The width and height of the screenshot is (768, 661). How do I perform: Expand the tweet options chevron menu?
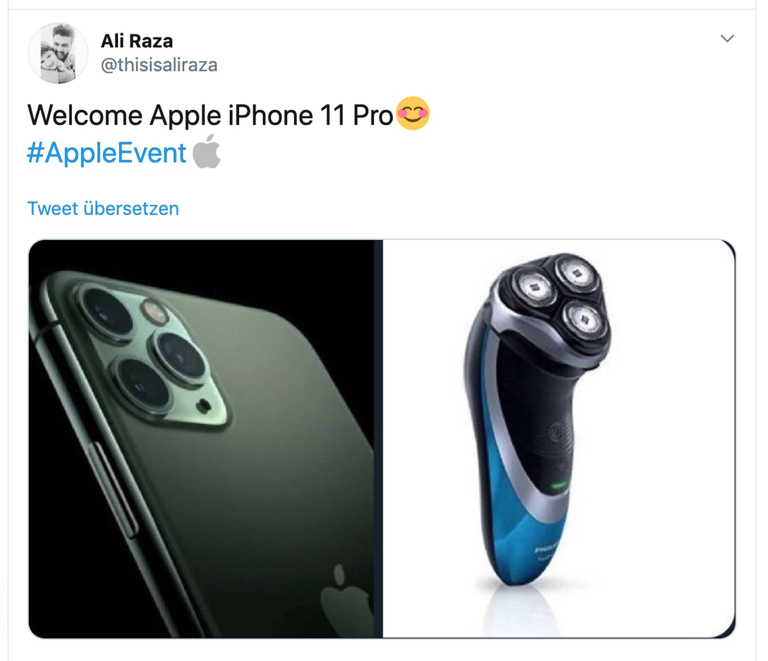click(727, 39)
